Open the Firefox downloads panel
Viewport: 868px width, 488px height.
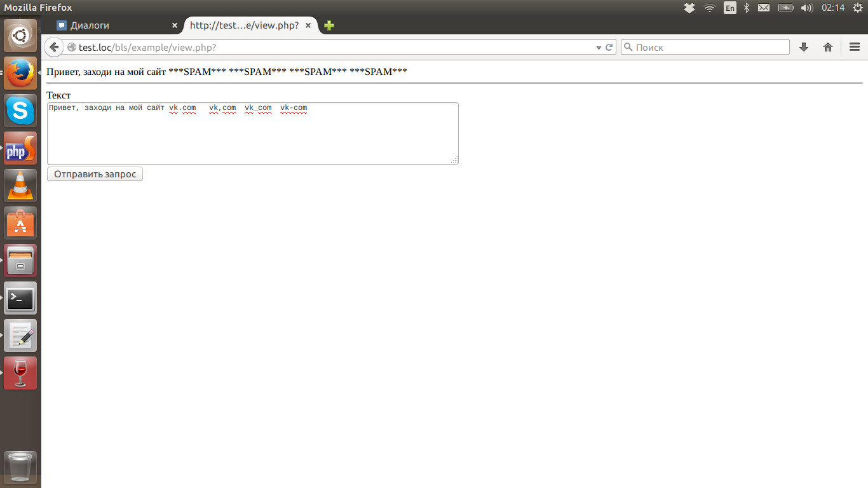point(804,47)
